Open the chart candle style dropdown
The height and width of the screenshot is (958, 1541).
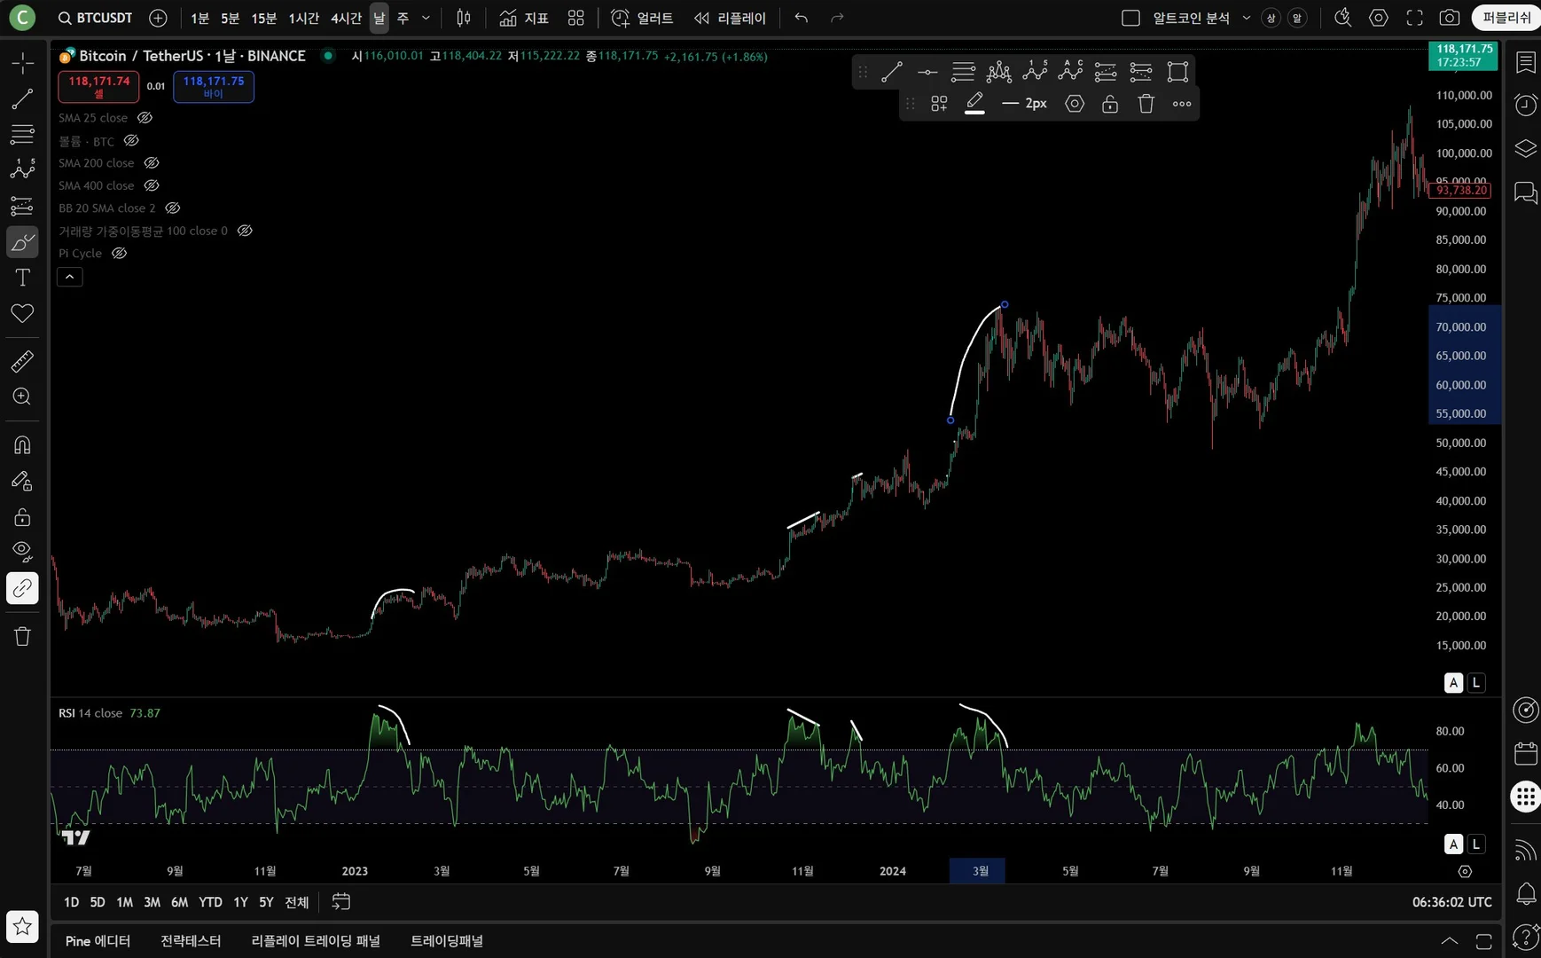point(464,18)
